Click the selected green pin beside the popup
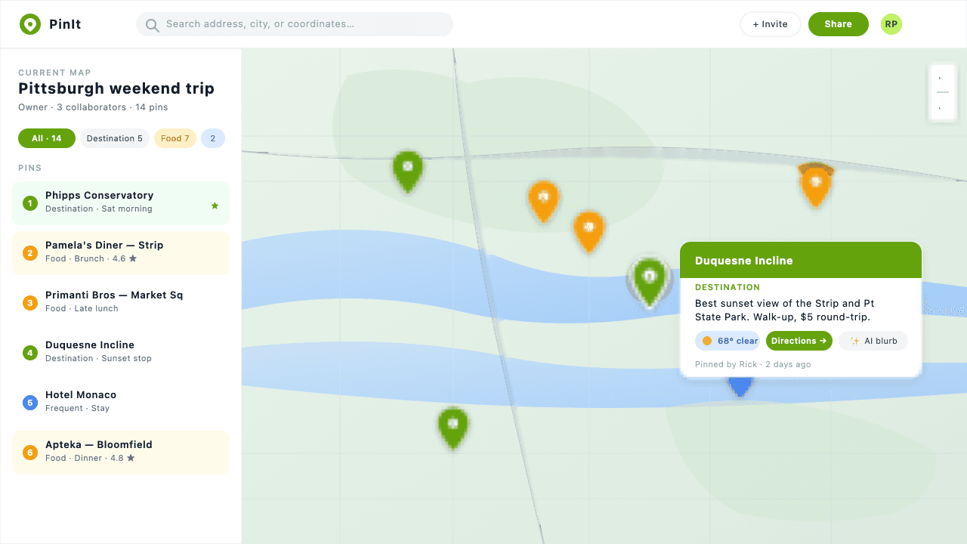This screenshot has height=544, width=967. pyautogui.click(x=649, y=280)
